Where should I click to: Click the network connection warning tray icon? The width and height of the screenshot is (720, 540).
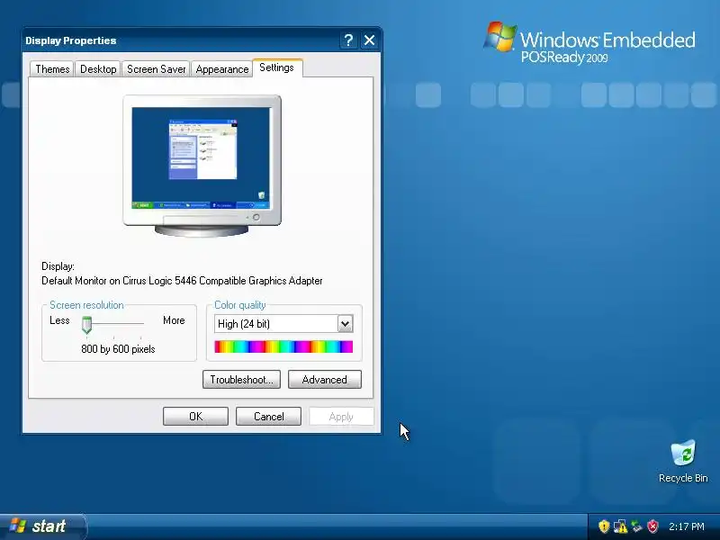(x=620, y=526)
